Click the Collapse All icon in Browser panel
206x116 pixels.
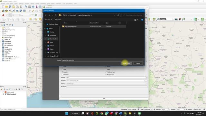(x=10, y=25)
